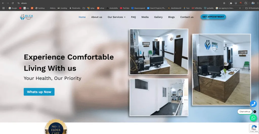The height and width of the screenshot is (134, 259).
Task: Open the Extensions puzzle piece icon
Action: point(246,3)
